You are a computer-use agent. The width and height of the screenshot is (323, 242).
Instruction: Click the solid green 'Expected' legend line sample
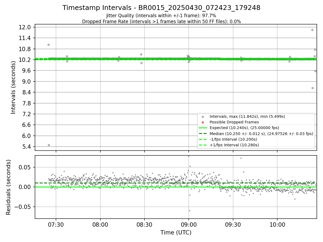pos(203,128)
